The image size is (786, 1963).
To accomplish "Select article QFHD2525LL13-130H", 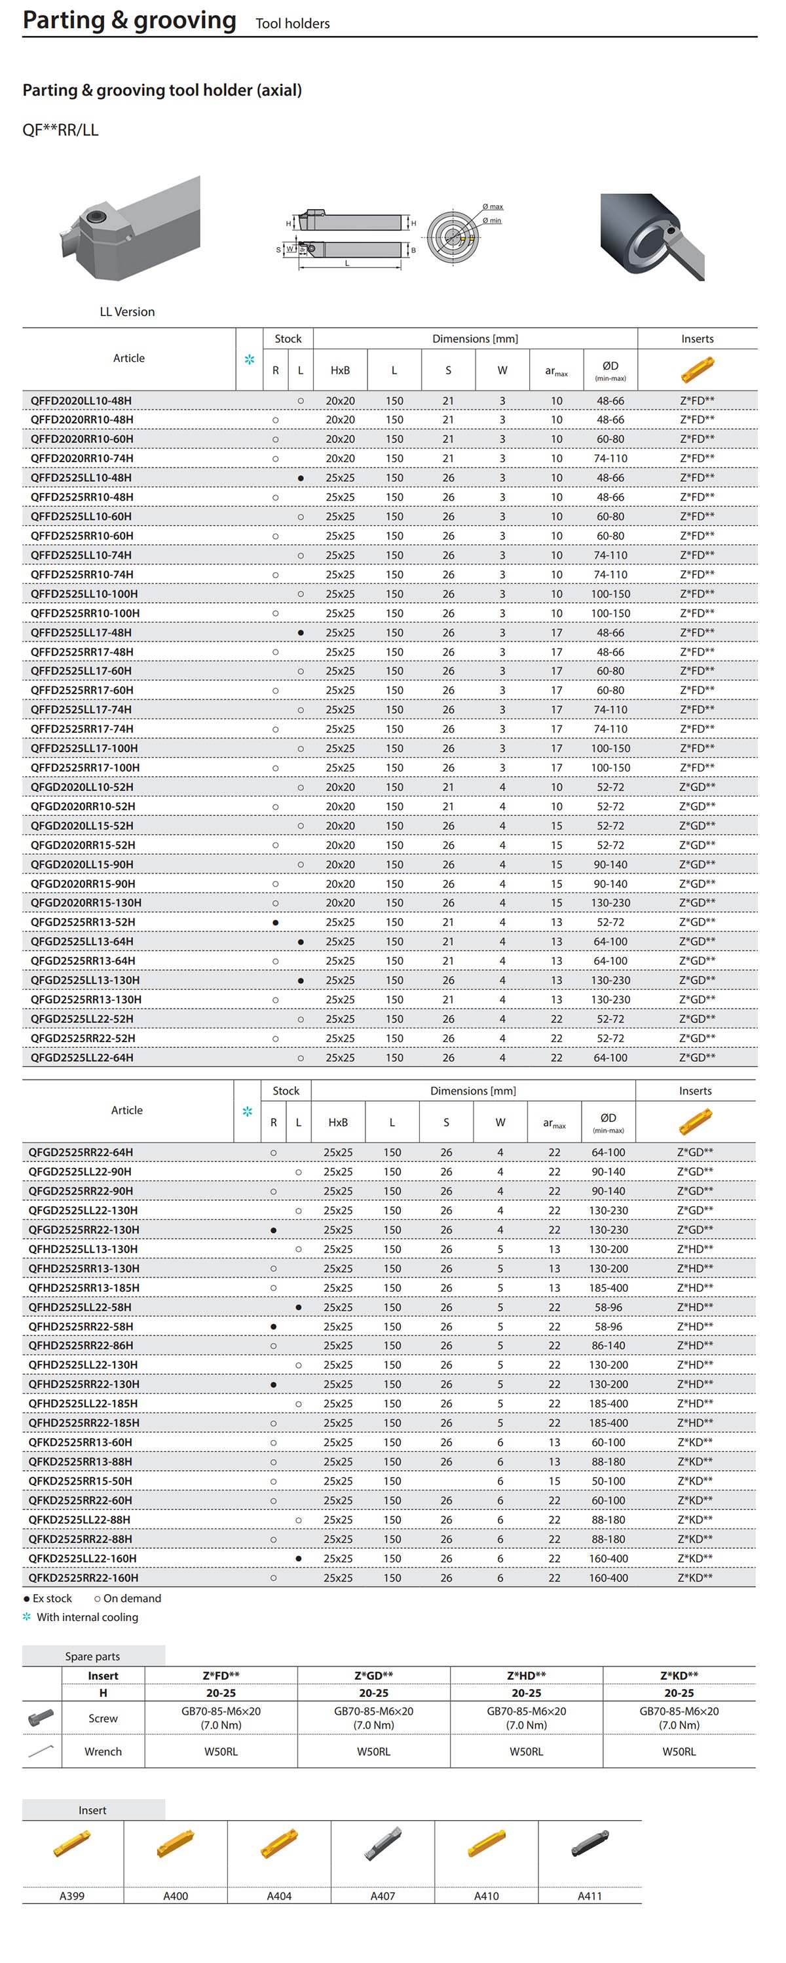I will 83,1249.
